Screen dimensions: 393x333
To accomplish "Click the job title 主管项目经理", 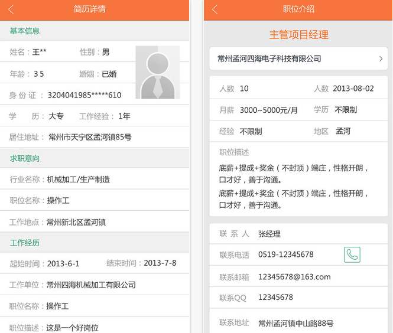I will click(x=299, y=35).
